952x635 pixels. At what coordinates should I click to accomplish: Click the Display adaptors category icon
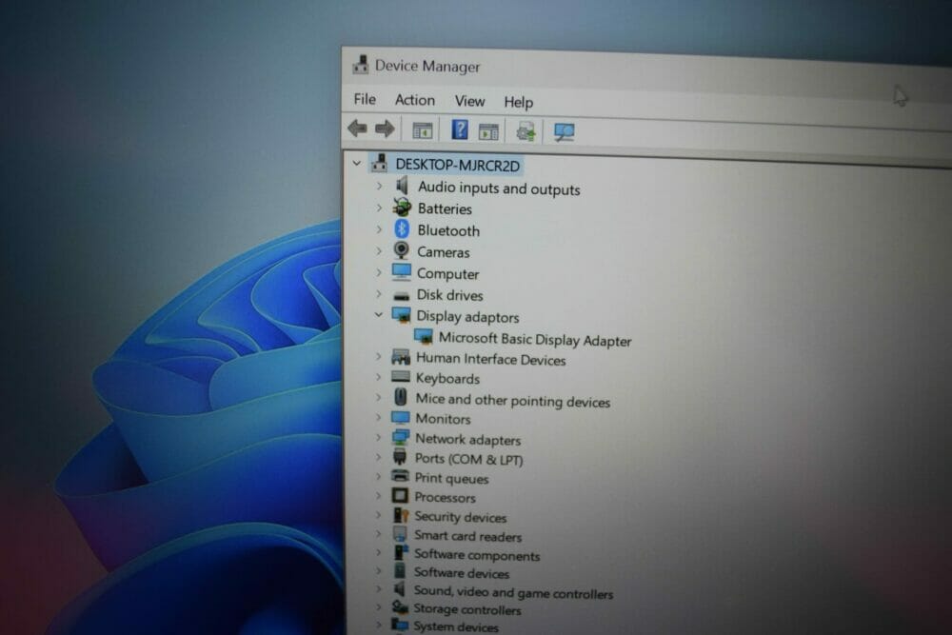coord(401,315)
